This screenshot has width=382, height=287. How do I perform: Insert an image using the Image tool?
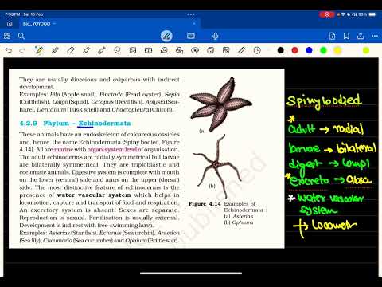tap(133, 50)
